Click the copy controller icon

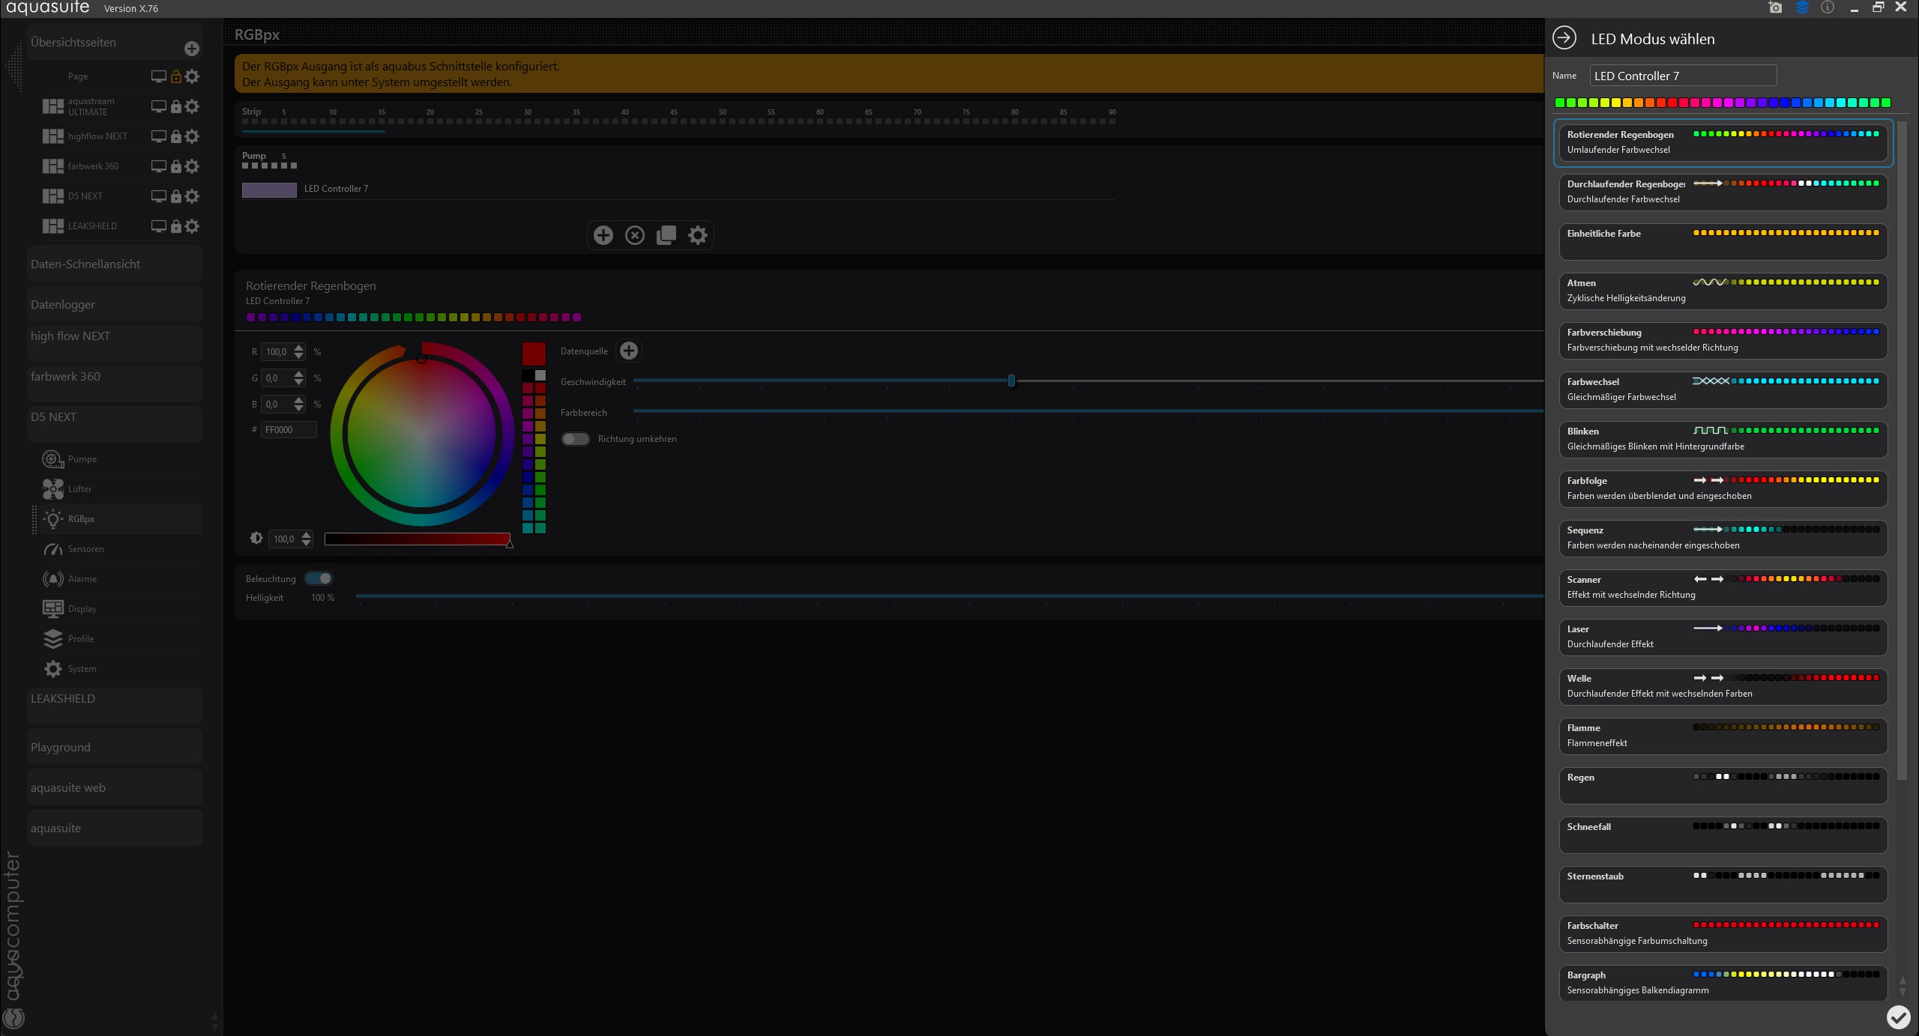tap(666, 235)
